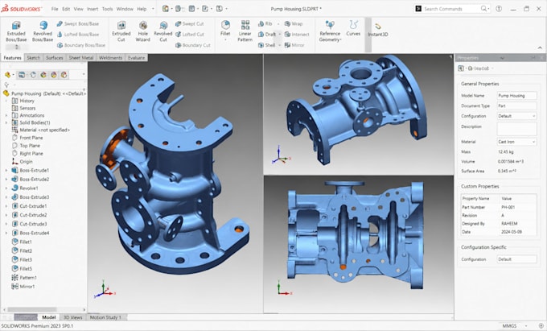Click the Description text field
Viewport: 547px width, 331px height.
[x=517, y=129]
